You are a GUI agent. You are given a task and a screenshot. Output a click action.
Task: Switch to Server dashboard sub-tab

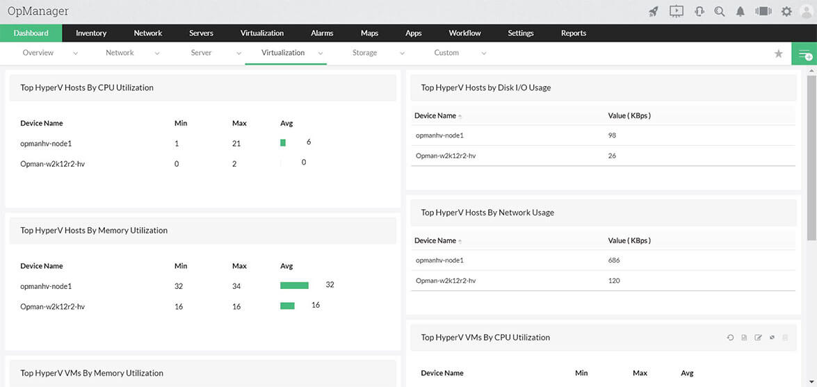coord(201,53)
